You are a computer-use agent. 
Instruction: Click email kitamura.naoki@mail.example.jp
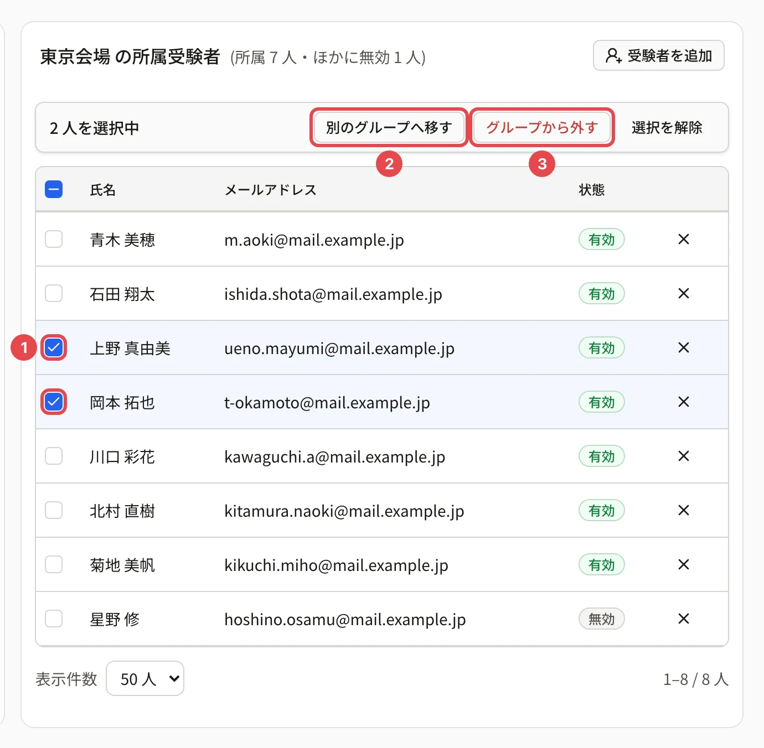tap(344, 511)
